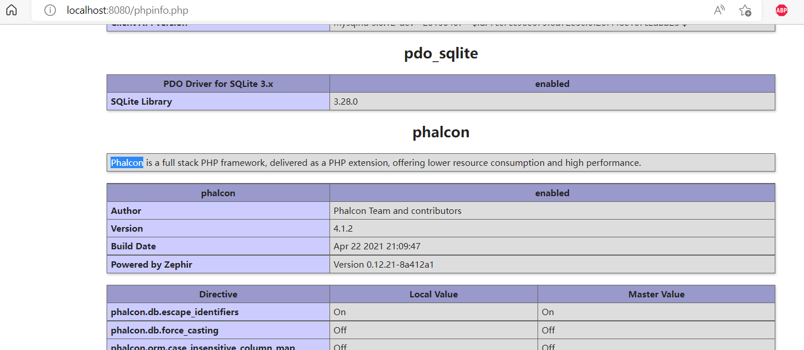Select the "Build Date" label cell
804x350 pixels.
pos(218,246)
